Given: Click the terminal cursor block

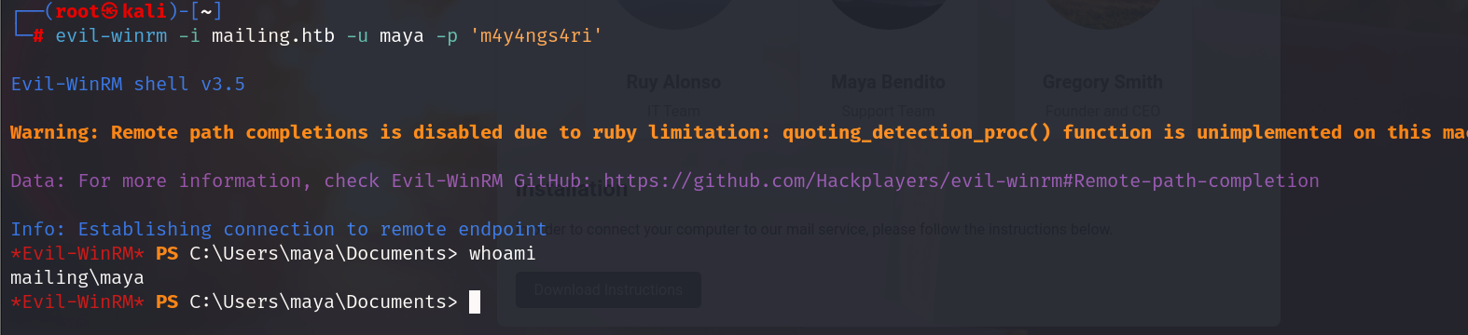Looking at the screenshot, I should click(x=475, y=301).
